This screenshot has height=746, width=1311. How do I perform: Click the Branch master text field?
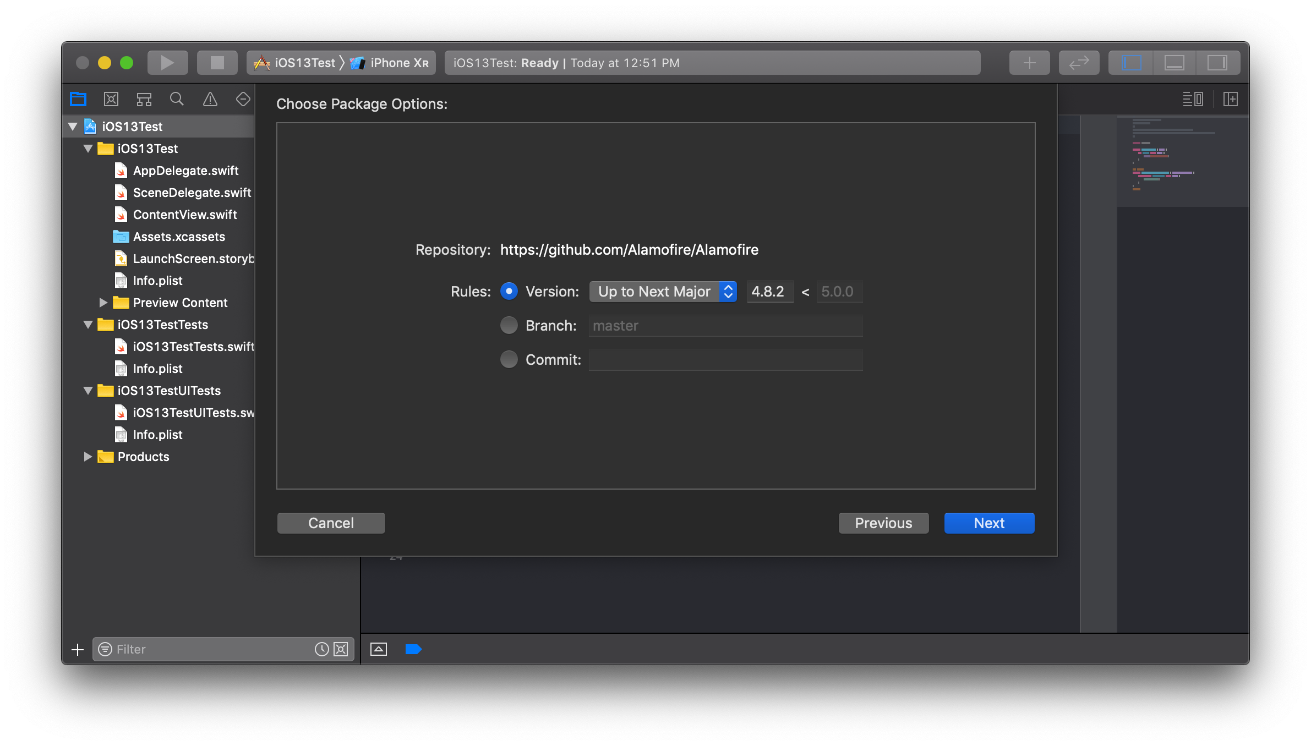click(x=725, y=326)
